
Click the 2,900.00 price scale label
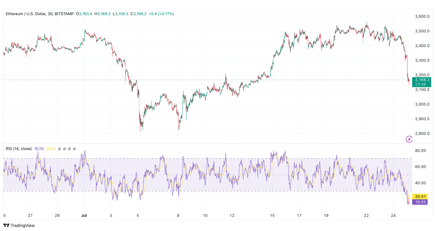pyautogui.click(x=422, y=119)
